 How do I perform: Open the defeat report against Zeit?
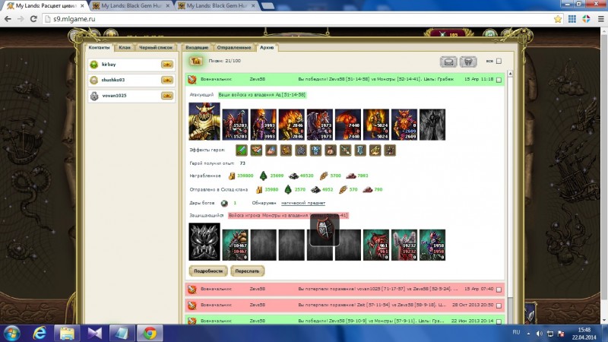click(345, 306)
